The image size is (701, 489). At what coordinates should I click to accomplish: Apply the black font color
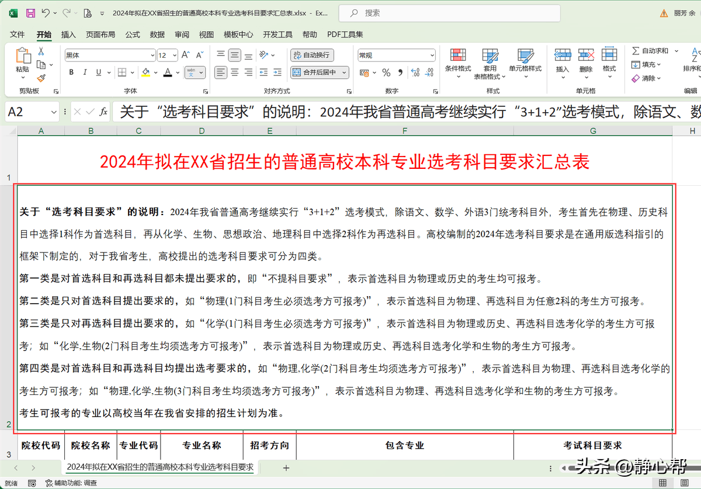(168, 72)
